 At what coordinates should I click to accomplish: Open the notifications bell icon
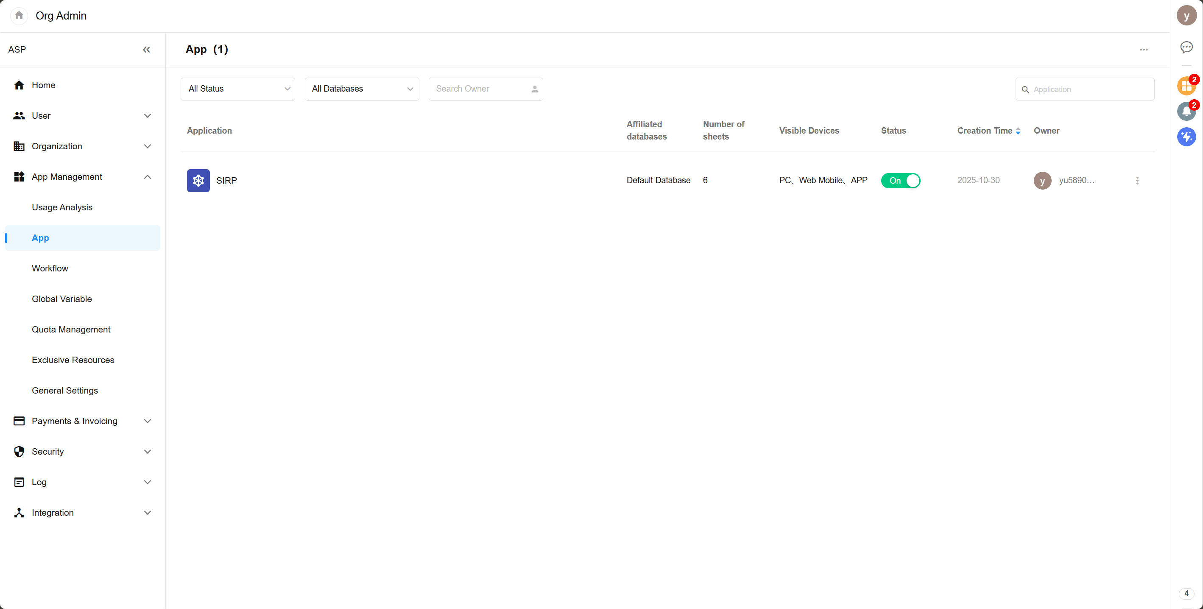[1186, 112]
